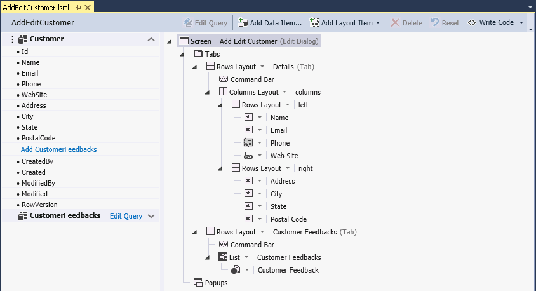
Task: Click the Popups folder icon
Action: 198,282
